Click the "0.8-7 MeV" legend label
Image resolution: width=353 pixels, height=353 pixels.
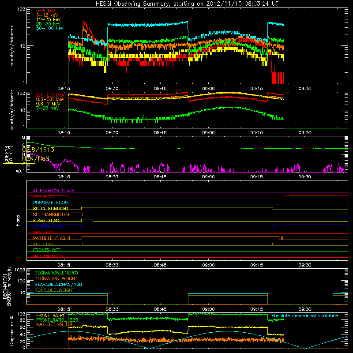pos(48,104)
